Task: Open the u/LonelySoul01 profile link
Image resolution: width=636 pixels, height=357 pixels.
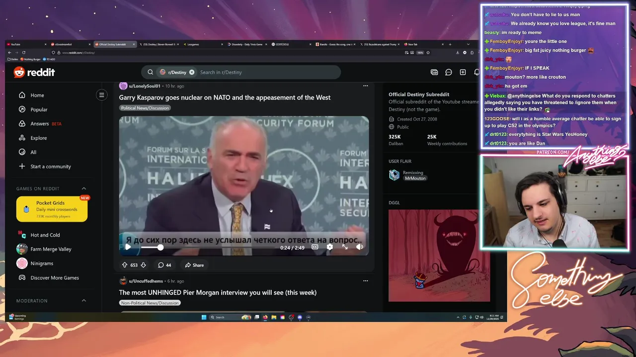Action: [x=145, y=86]
